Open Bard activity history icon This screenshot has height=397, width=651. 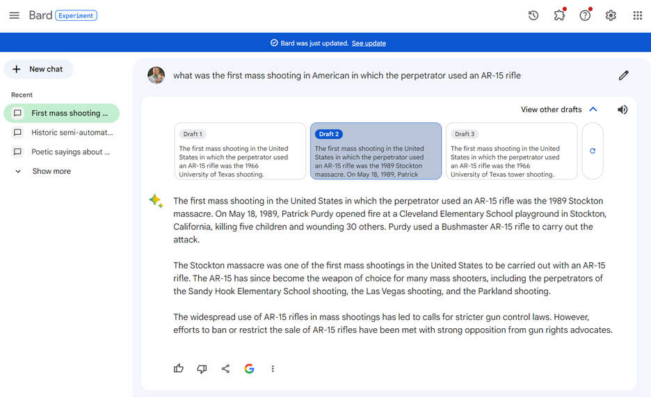tap(533, 15)
